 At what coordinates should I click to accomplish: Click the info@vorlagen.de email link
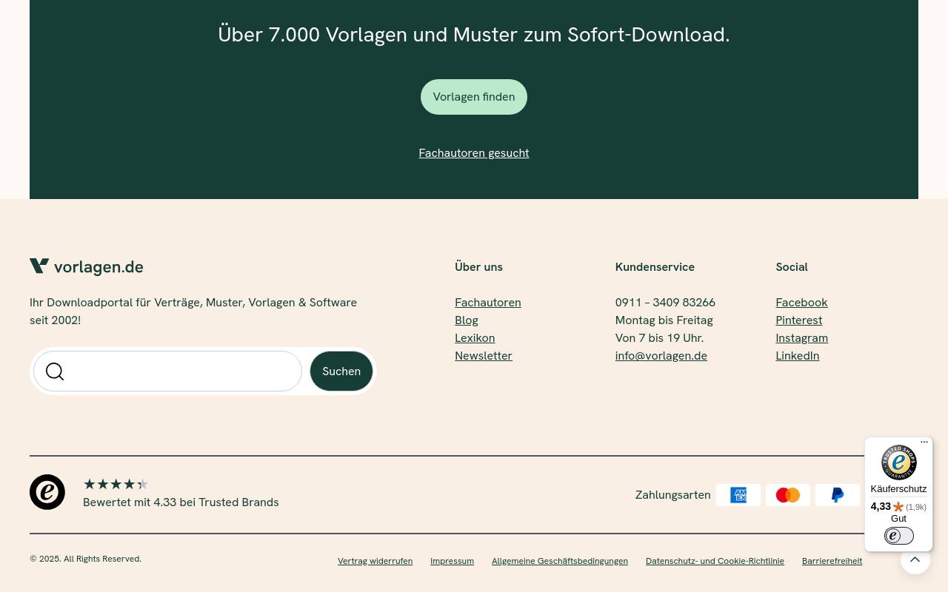tap(661, 356)
